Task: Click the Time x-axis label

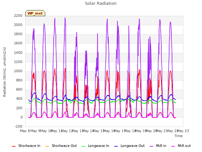Action: point(179,136)
